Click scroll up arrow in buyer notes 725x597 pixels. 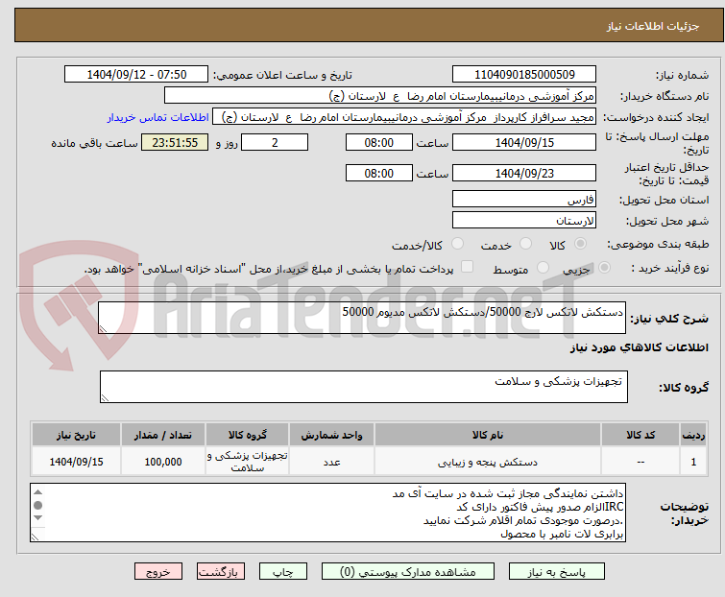coord(38,492)
